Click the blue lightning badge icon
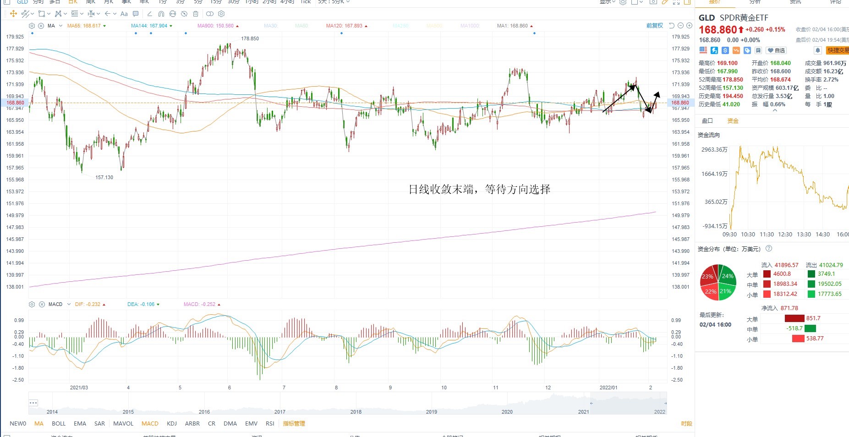The image size is (849, 437). (x=714, y=50)
